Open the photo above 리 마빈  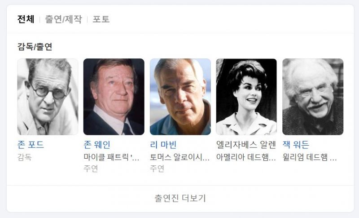click(x=180, y=97)
